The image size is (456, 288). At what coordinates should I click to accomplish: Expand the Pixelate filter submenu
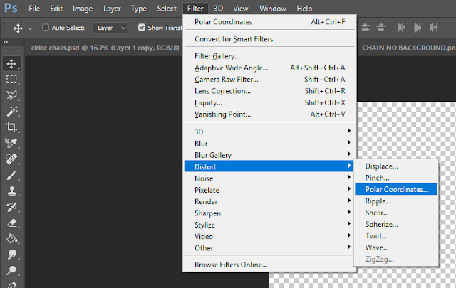click(x=269, y=190)
